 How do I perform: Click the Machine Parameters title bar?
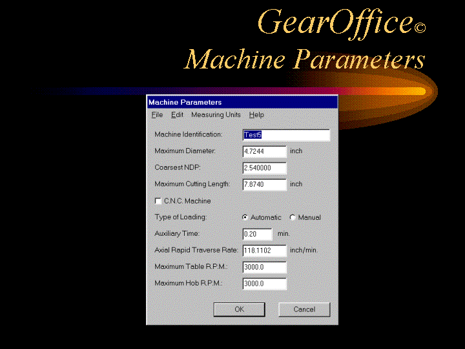click(242, 102)
